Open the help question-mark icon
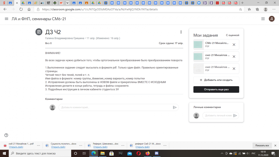279x157 pixels. tap(6, 135)
